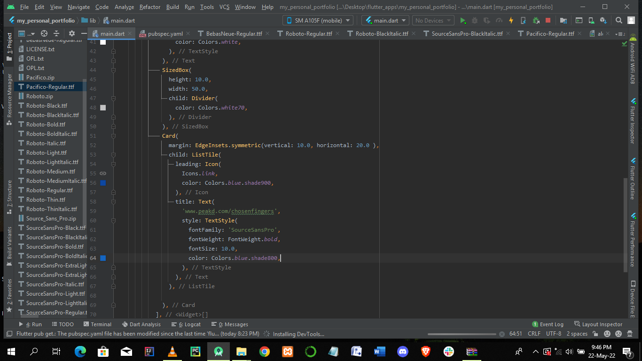Open Project panel settings gear
This screenshot has height=361, width=642.
(72, 33)
